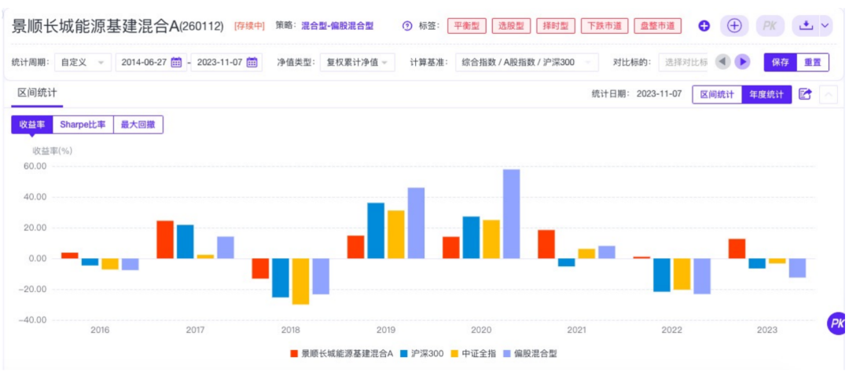Click the 择时型 tag
The image size is (849, 383).
pos(556,26)
